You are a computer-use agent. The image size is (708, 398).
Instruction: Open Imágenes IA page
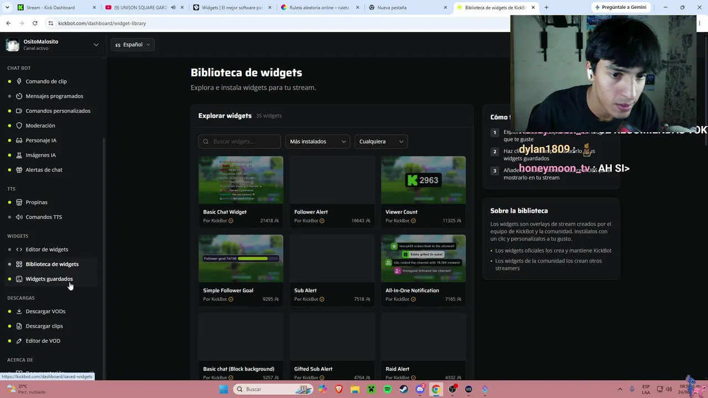[x=40, y=155]
